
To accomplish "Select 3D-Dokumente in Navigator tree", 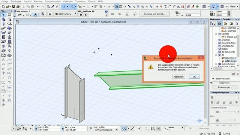I will tap(228, 52).
